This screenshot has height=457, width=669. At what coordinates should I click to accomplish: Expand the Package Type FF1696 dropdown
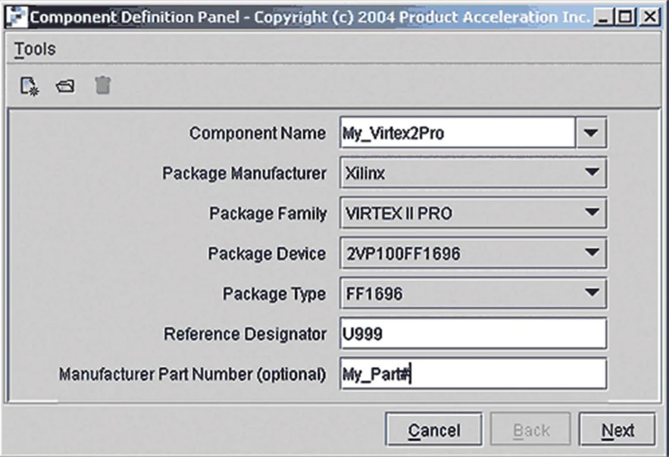pyautogui.click(x=591, y=293)
